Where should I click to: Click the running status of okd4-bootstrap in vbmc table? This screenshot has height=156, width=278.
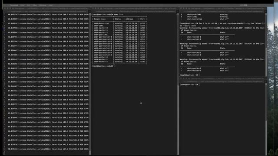[x=119, y=23]
